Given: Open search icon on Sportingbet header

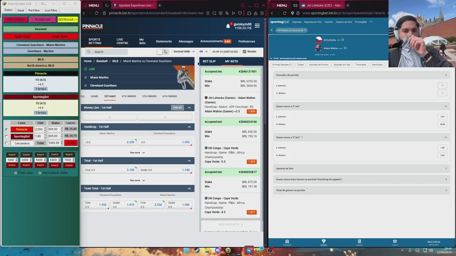Looking at the screenshot, I should pyautogui.click(x=371, y=22).
